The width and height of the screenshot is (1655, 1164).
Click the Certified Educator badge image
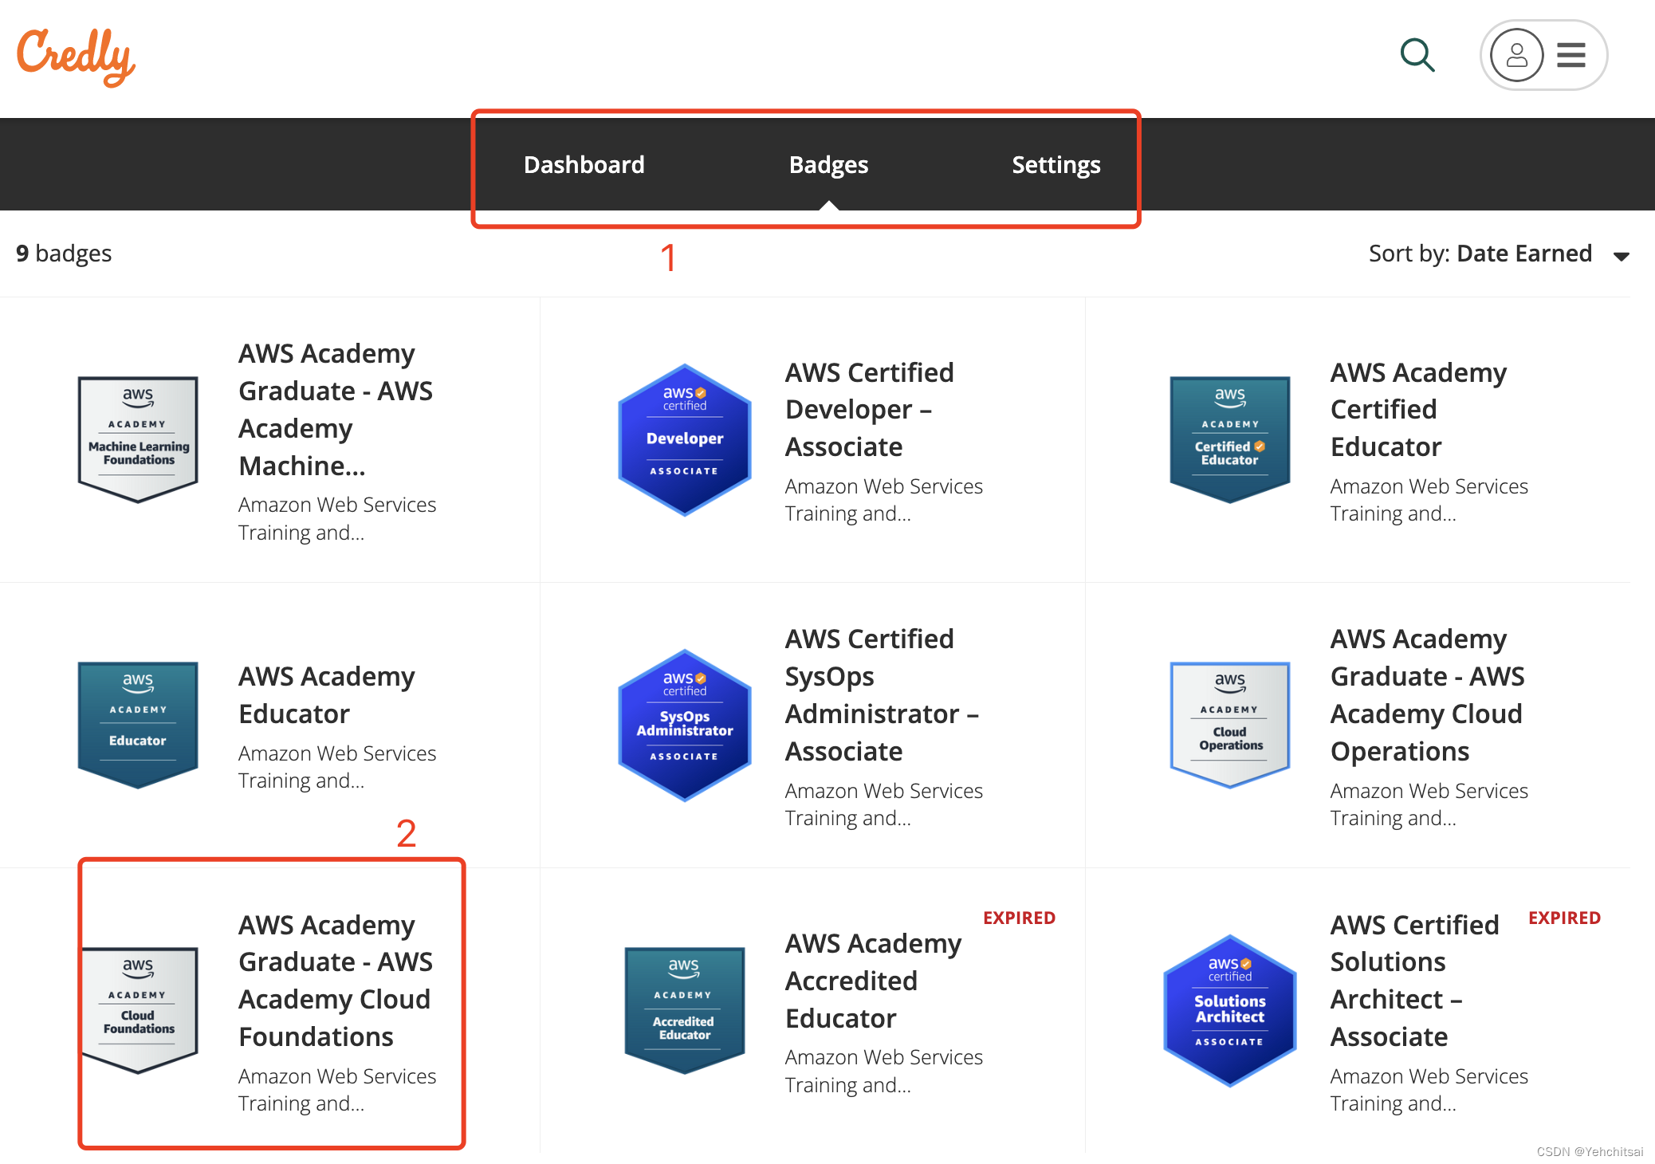point(1229,439)
